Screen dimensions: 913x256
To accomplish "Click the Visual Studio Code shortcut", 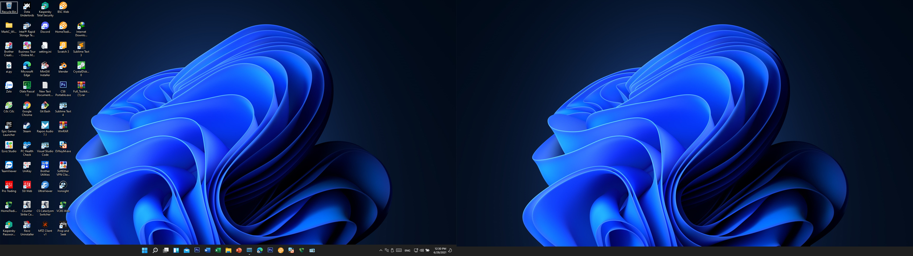I will pyautogui.click(x=45, y=149).
